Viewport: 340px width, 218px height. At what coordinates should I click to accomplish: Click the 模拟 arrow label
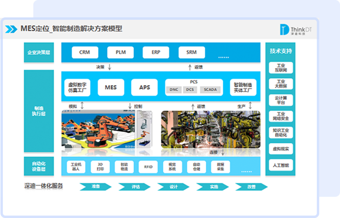73,106
